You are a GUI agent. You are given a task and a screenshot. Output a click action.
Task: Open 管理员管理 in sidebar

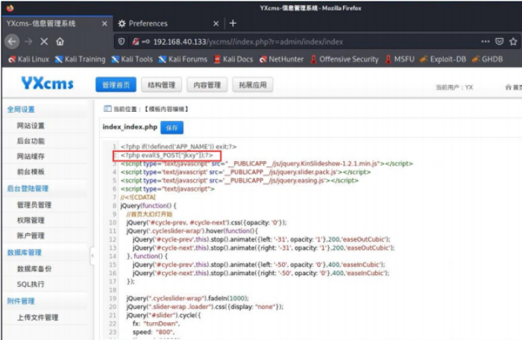tap(34, 205)
